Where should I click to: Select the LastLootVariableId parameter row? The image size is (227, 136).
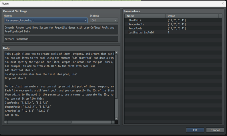(173, 32)
